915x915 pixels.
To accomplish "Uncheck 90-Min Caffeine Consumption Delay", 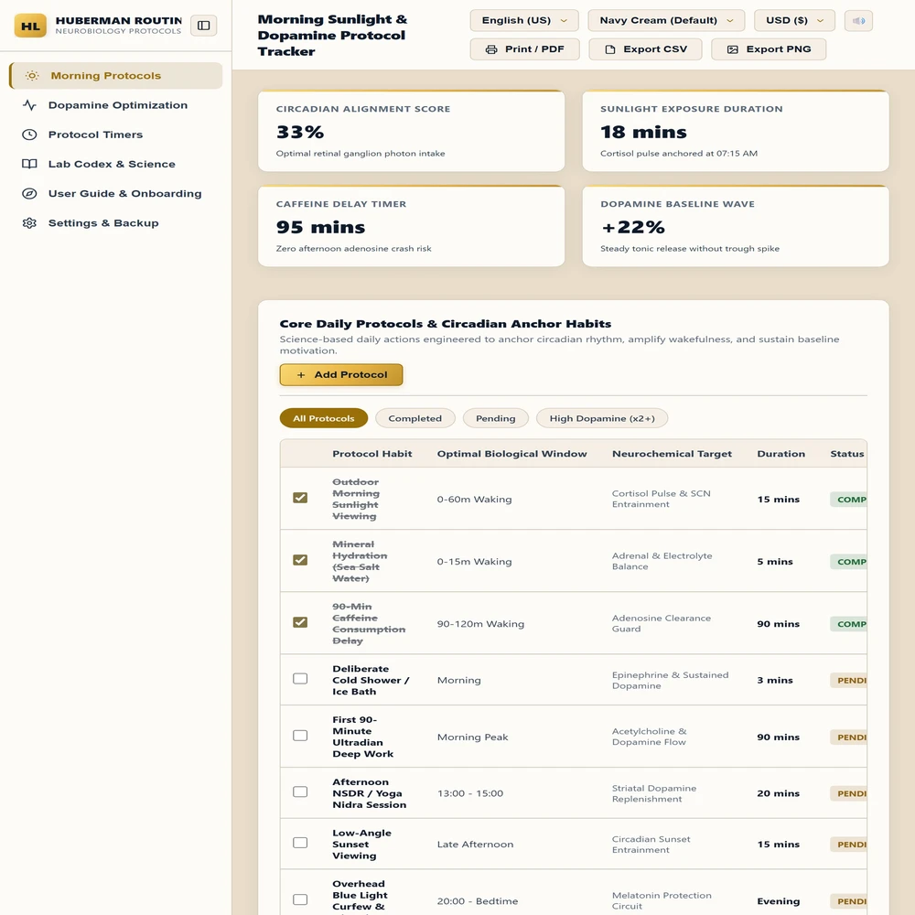I will (300, 622).
